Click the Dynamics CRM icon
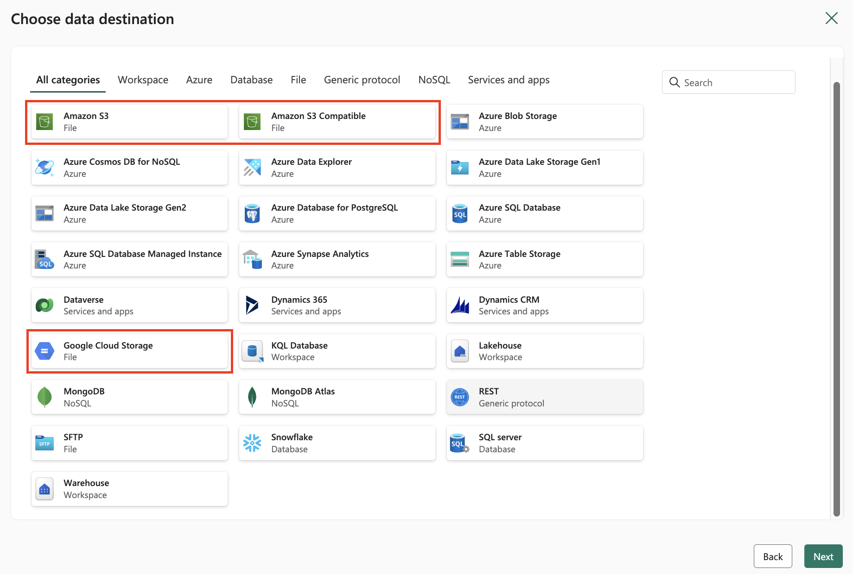 460,305
